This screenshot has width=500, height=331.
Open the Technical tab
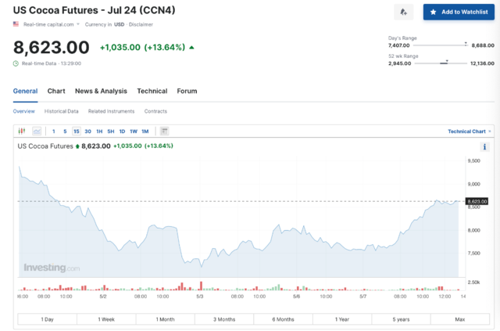coord(152,91)
